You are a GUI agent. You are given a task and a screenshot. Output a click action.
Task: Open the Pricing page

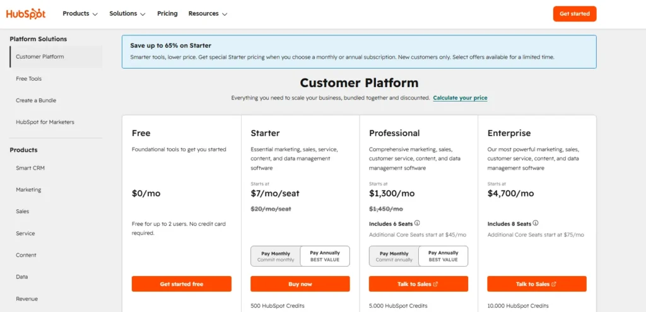(x=167, y=14)
